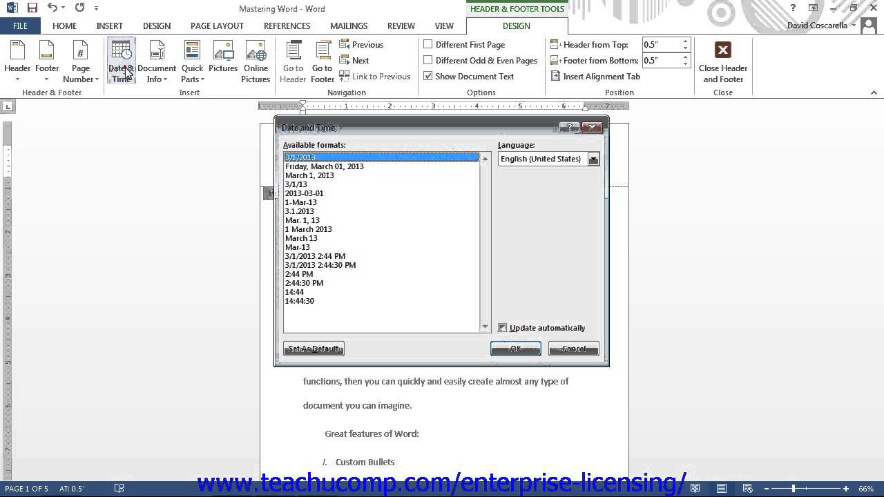Image resolution: width=884 pixels, height=497 pixels.
Task: Select format '14:44:30'
Action: point(300,301)
